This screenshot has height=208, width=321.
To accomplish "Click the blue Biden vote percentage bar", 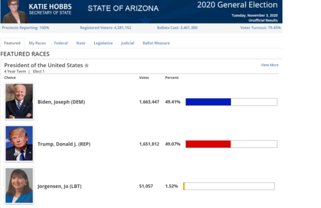I will coord(208,102).
